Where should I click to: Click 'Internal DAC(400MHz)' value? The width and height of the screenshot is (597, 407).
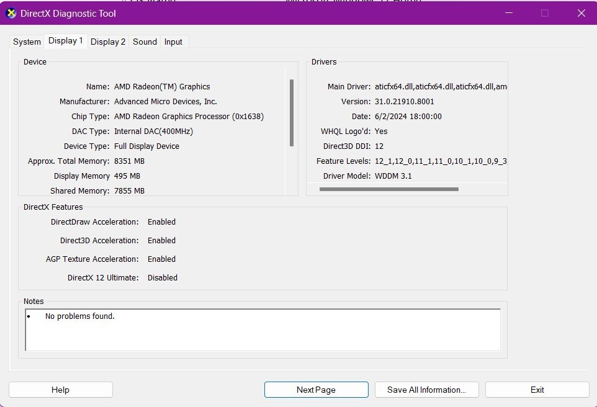153,132
